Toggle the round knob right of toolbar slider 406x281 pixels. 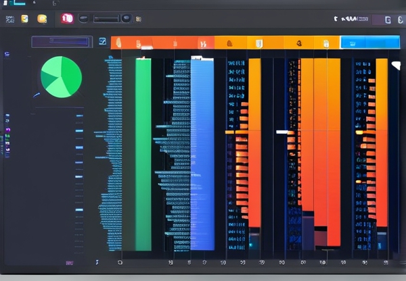pos(126,18)
